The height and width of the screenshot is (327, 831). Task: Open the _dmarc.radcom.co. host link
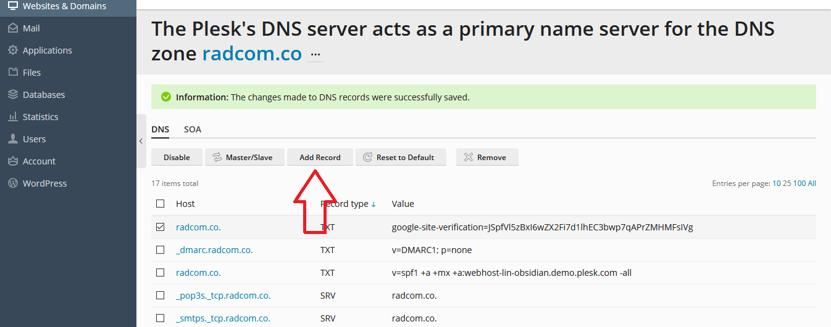tap(214, 250)
